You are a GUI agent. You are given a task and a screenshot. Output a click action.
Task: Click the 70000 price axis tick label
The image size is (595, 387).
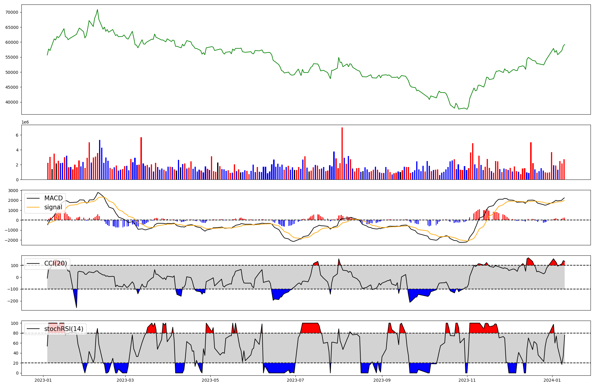12,12
